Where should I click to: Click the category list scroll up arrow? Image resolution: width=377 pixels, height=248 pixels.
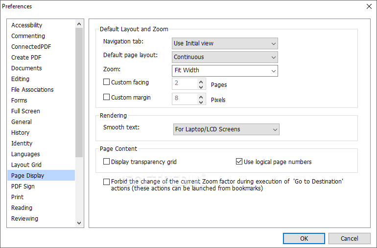[x=79, y=24]
